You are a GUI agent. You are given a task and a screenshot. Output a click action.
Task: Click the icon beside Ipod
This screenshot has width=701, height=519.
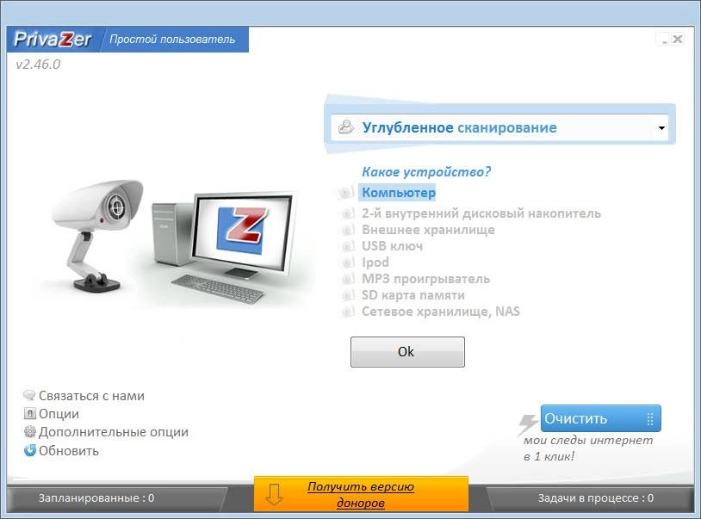click(x=347, y=263)
